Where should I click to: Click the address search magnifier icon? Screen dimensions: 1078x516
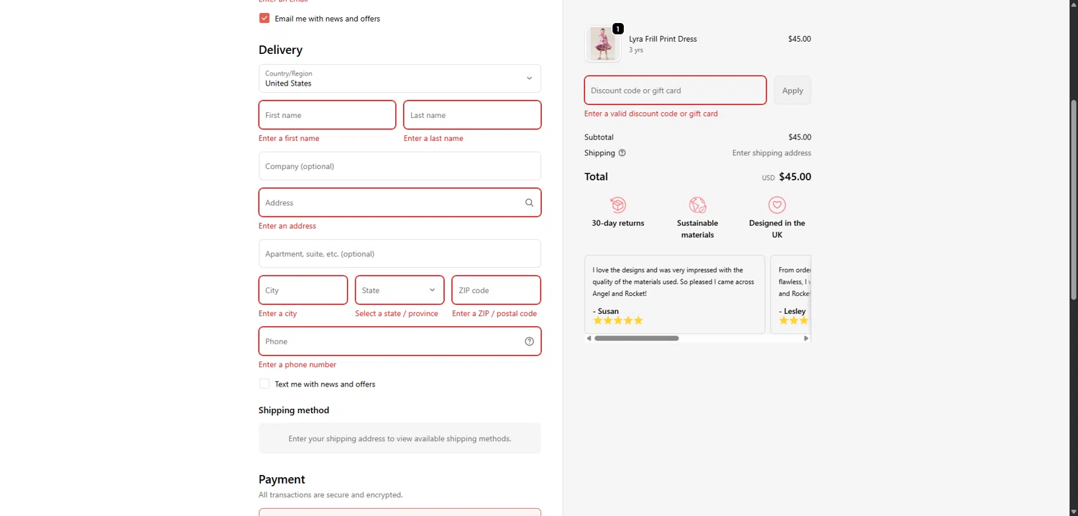pyautogui.click(x=529, y=203)
